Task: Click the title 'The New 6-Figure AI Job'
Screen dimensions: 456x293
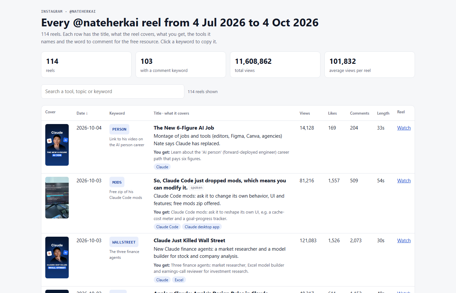Action: pyautogui.click(x=184, y=128)
